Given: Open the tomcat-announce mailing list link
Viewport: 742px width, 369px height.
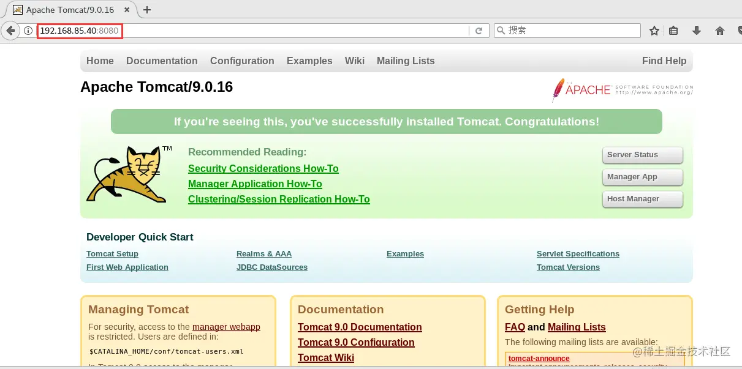Looking at the screenshot, I should tap(539, 359).
